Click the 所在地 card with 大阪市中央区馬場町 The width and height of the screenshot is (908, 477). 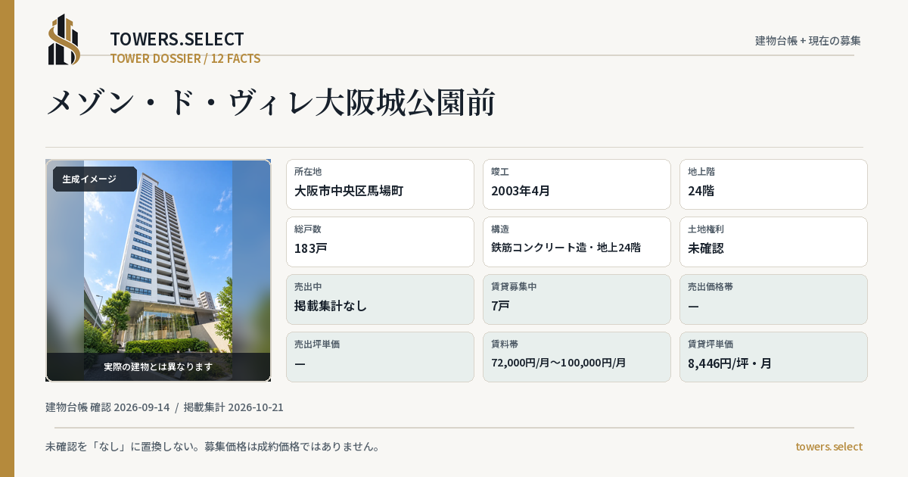click(380, 184)
